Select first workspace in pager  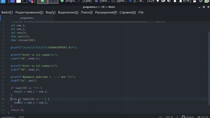coord(42,2)
